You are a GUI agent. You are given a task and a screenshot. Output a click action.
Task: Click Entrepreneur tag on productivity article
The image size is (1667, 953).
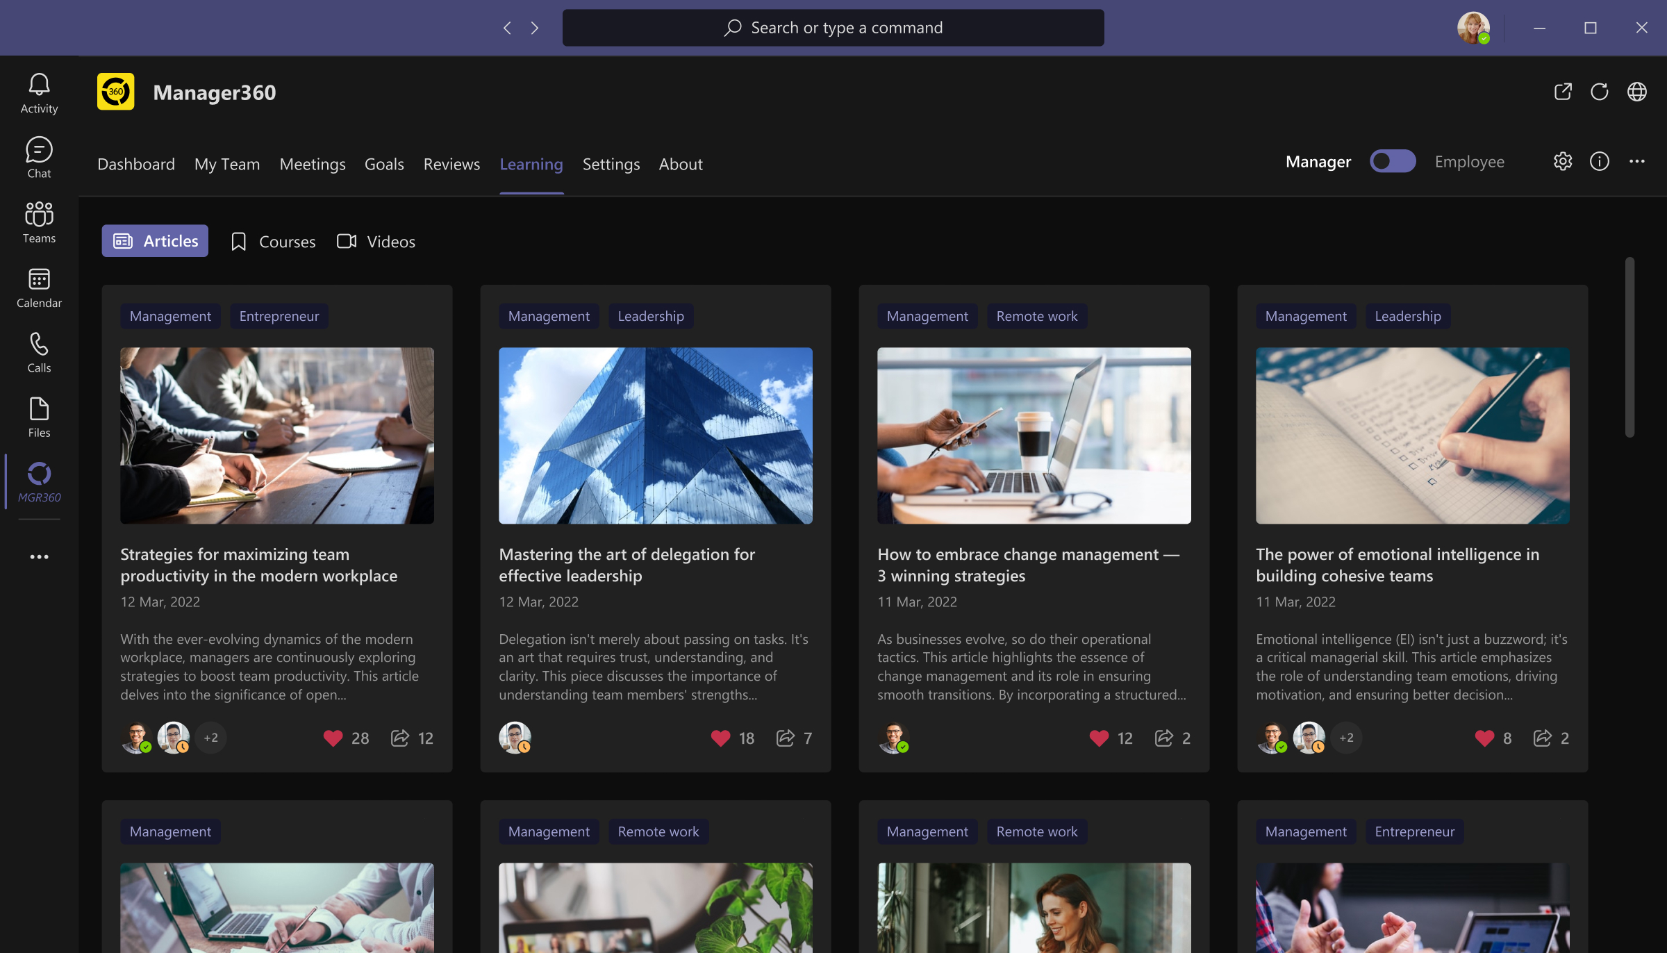(279, 316)
